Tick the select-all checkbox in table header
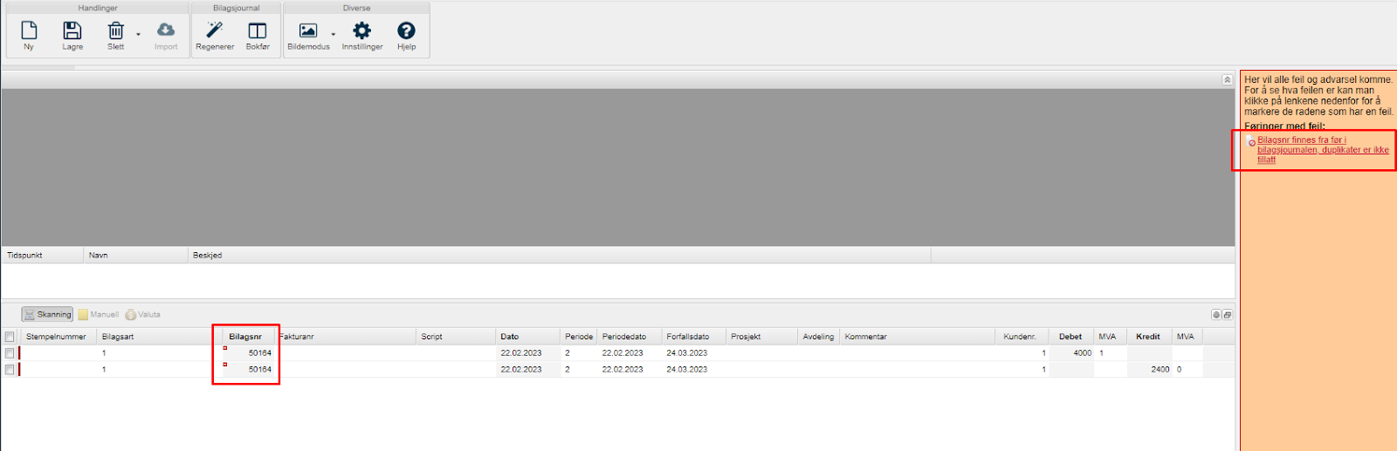 10,337
